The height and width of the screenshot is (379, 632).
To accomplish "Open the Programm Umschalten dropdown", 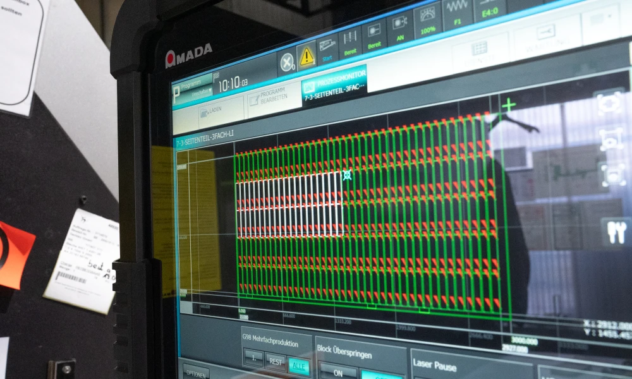I will [193, 90].
